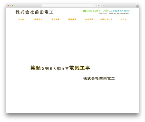Maximize the window with green button
This screenshot has height=122, width=145.
click(13, 5)
